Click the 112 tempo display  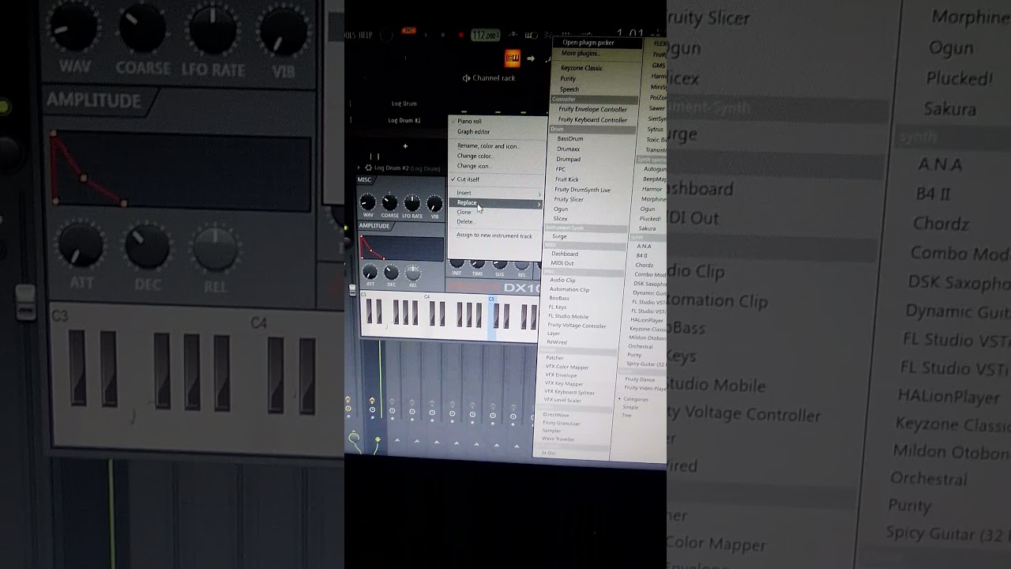pyautogui.click(x=485, y=36)
